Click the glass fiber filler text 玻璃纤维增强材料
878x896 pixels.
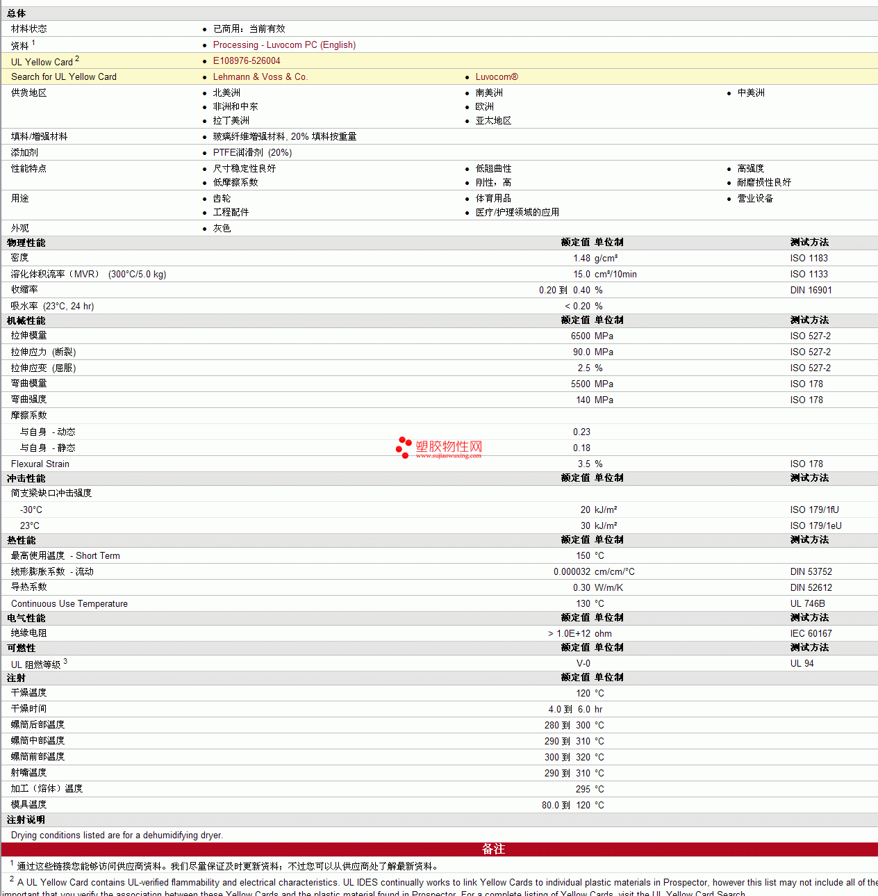[x=249, y=136]
